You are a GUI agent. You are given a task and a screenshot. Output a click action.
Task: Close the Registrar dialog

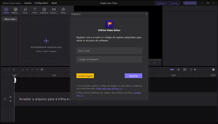146,14
